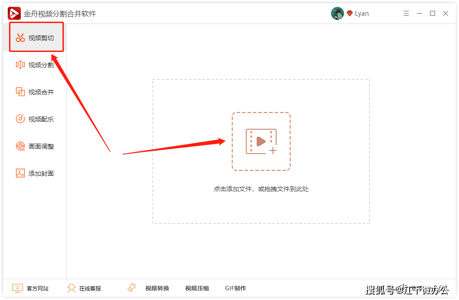
Task: Switch to the 视频合并 merge tab
Action: 35,92
